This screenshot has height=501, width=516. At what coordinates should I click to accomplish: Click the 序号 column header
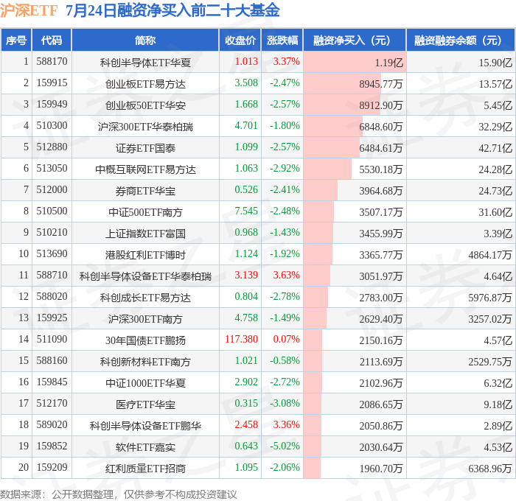[16, 40]
